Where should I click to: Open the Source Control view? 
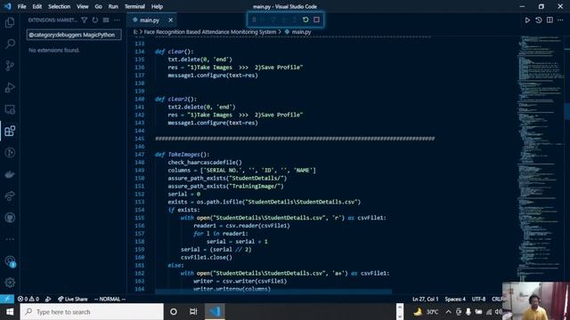[x=10, y=66]
